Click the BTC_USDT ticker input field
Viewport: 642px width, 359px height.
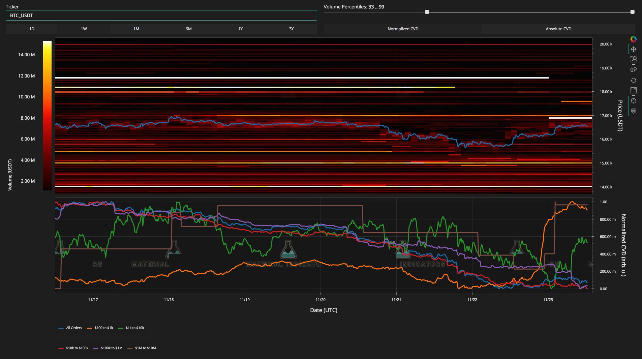[161, 16]
